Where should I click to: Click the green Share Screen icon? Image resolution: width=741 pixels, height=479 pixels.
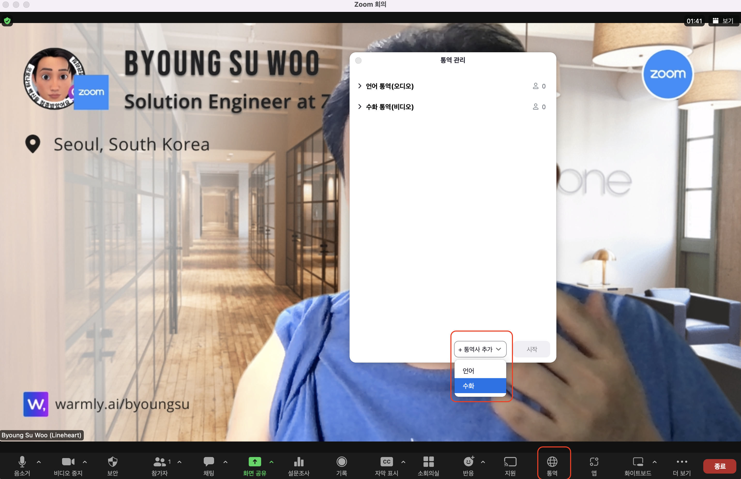click(x=255, y=462)
